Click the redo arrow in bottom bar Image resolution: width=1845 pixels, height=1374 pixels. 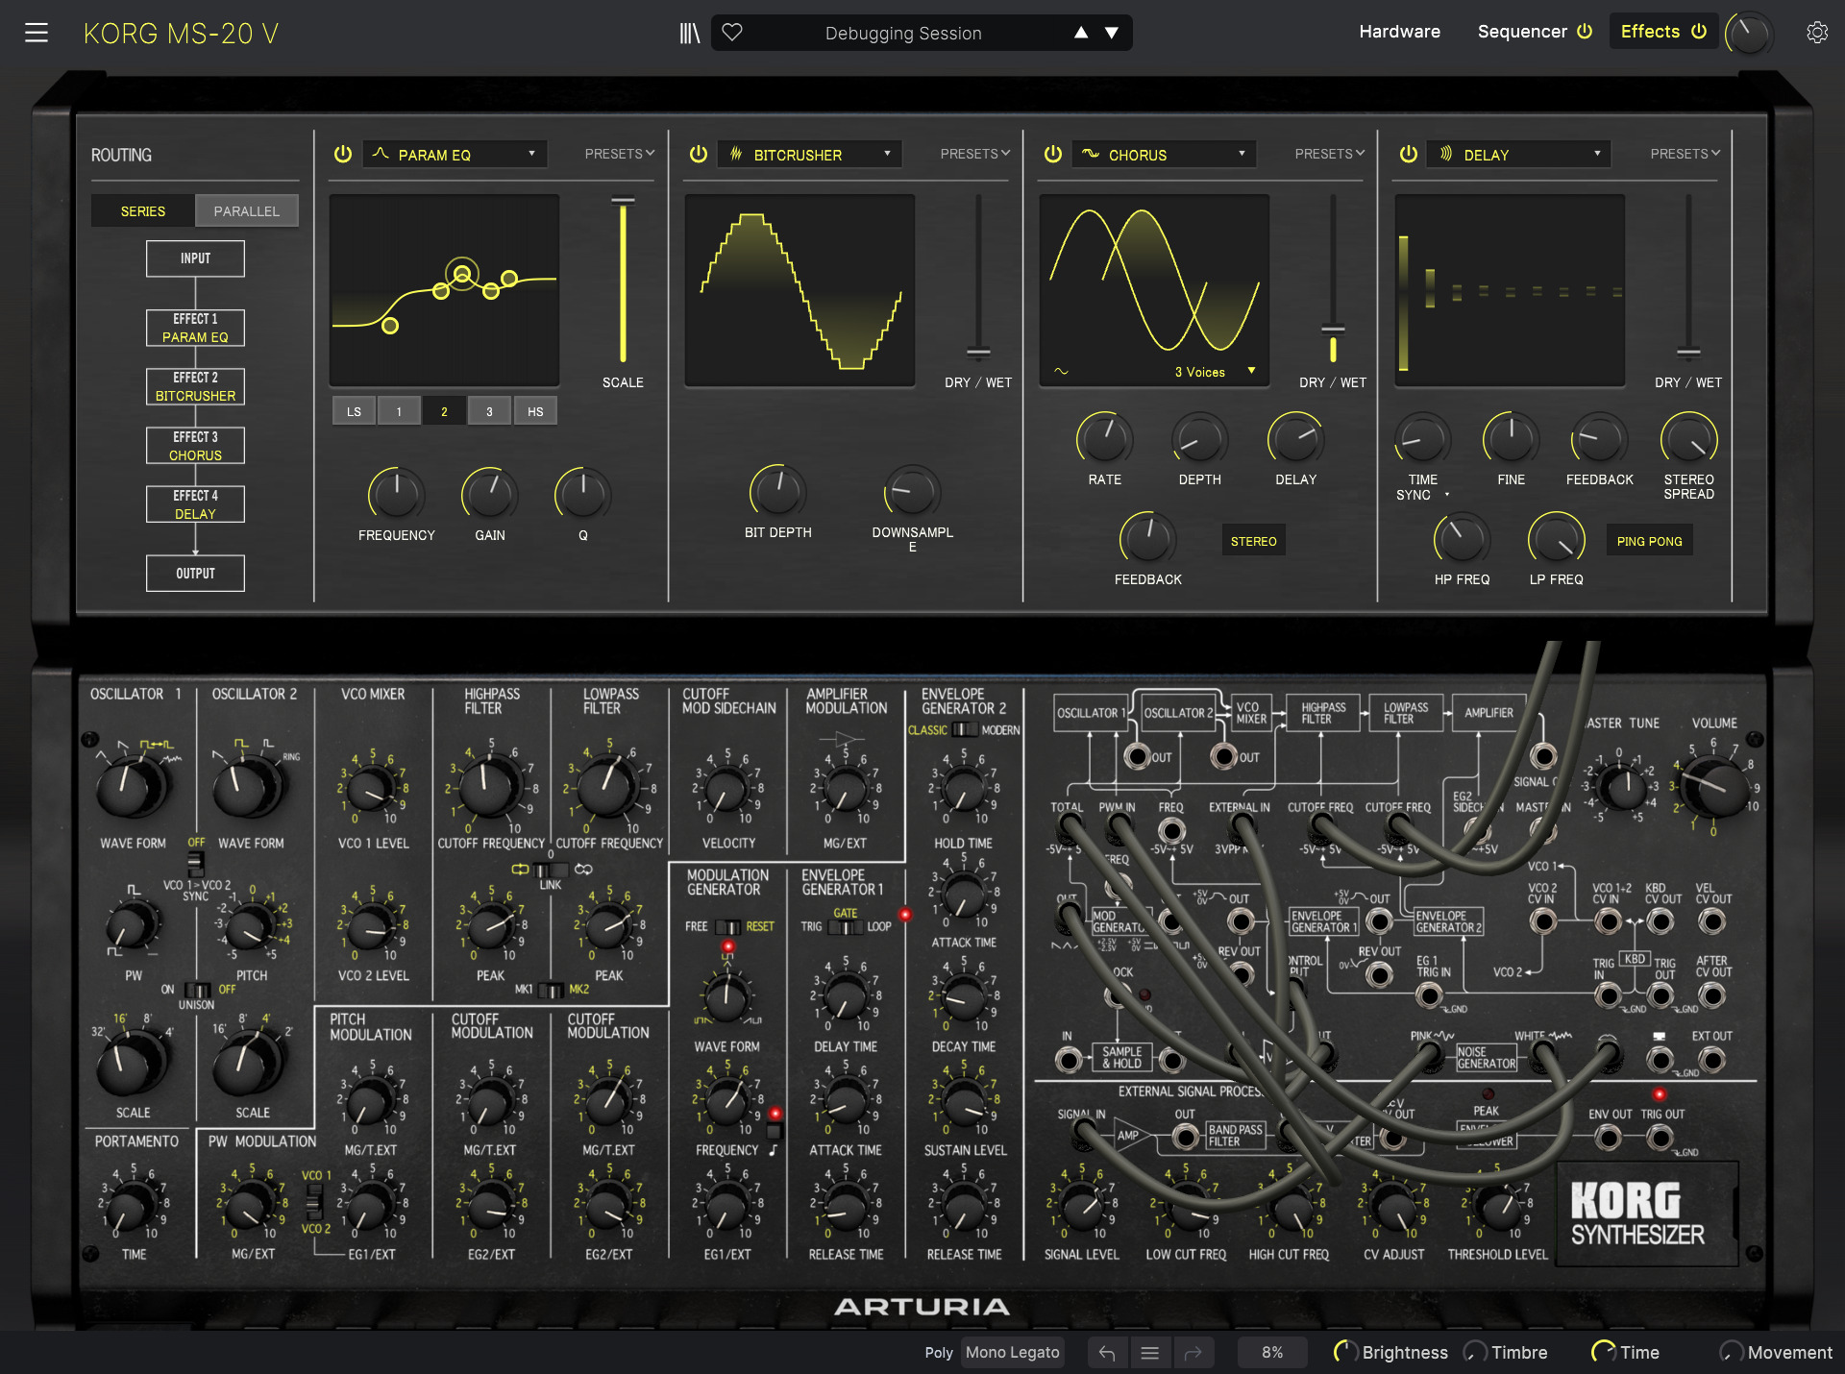pos(1193,1353)
